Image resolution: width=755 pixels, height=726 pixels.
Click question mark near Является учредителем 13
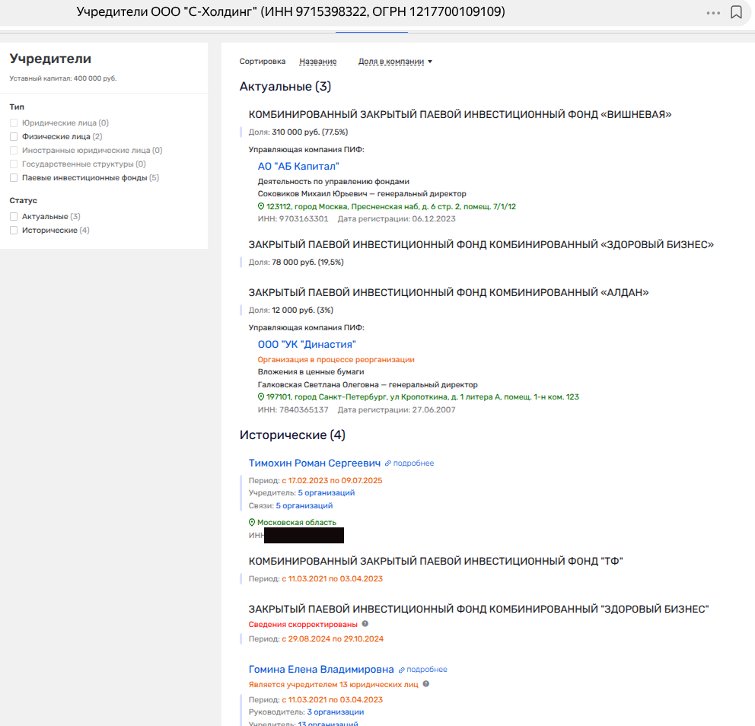(x=426, y=684)
